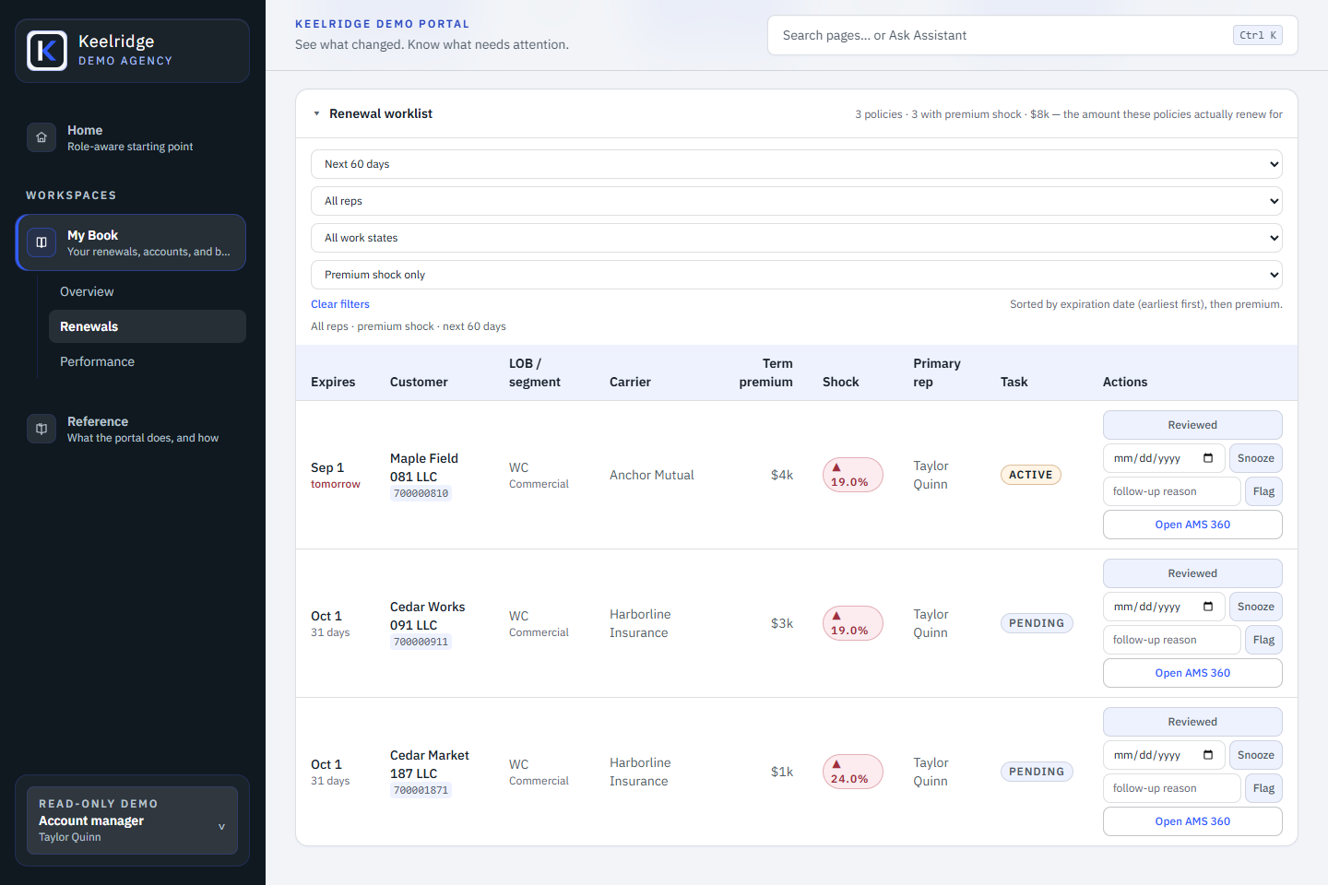The width and height of the screenshot is (1328, 885).
Task: Click the Maple Field 081 LLC customer name
Action: tap(424, 467)
